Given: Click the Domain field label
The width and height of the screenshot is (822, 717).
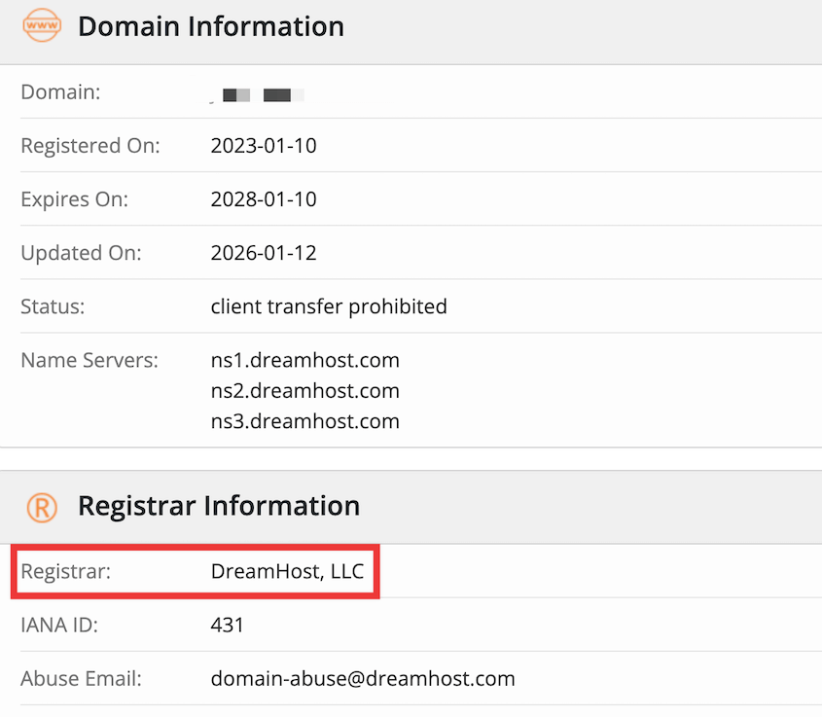Looking at the screenshot, I should (60, 91).
